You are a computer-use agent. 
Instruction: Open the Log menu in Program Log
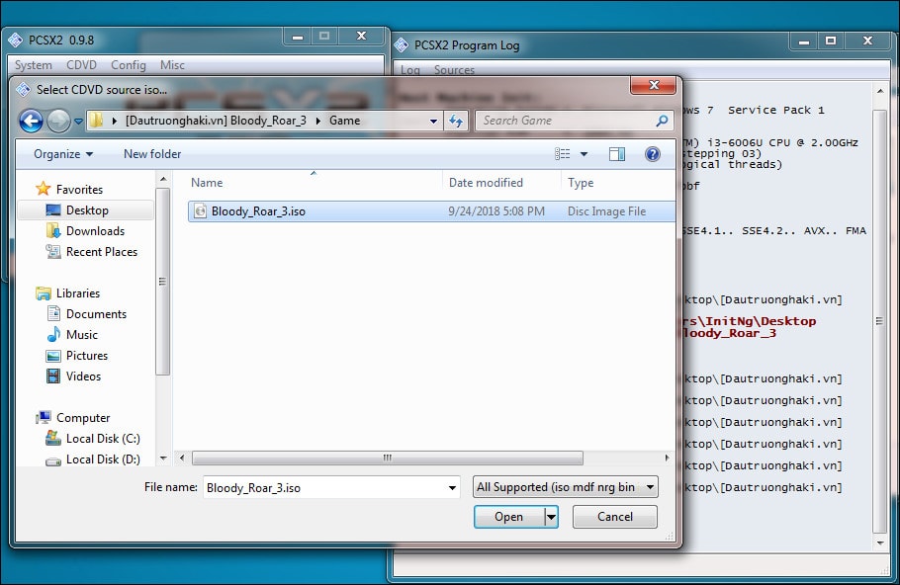410,70
